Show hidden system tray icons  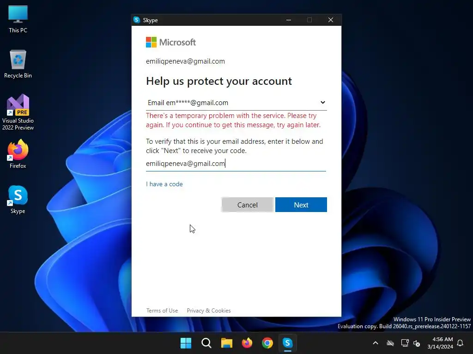point(376,343)
